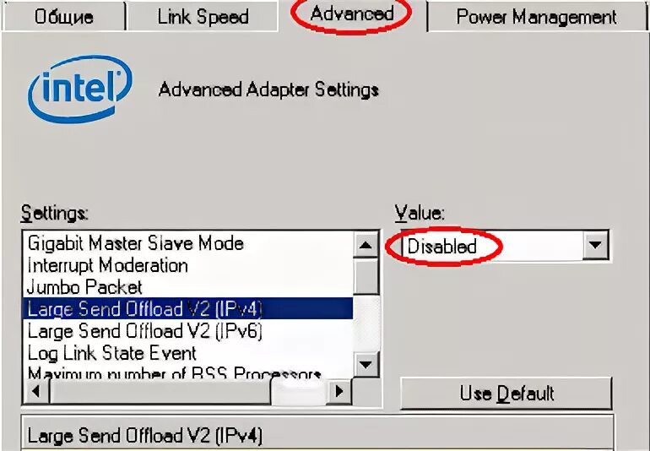The image size is (650, 451).
Task: Click the Use Default button
Action: click(506, 393)
